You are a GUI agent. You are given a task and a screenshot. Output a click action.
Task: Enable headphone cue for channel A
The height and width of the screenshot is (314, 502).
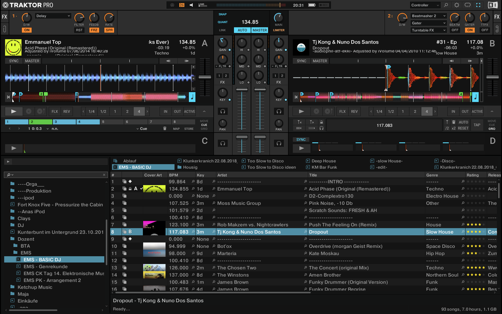pos(223,111)
